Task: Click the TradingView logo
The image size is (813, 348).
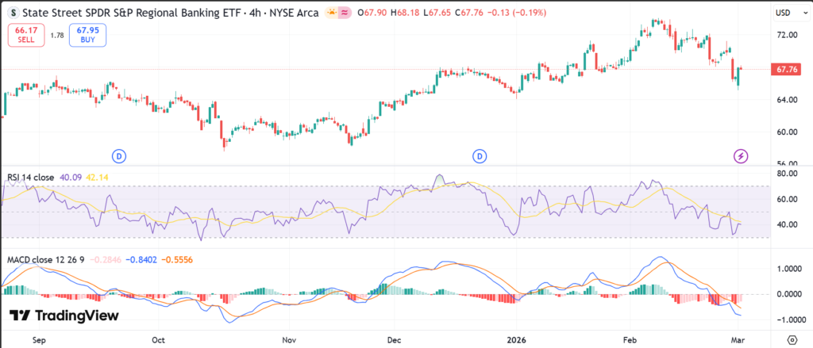Action: (x=64, y=315)
